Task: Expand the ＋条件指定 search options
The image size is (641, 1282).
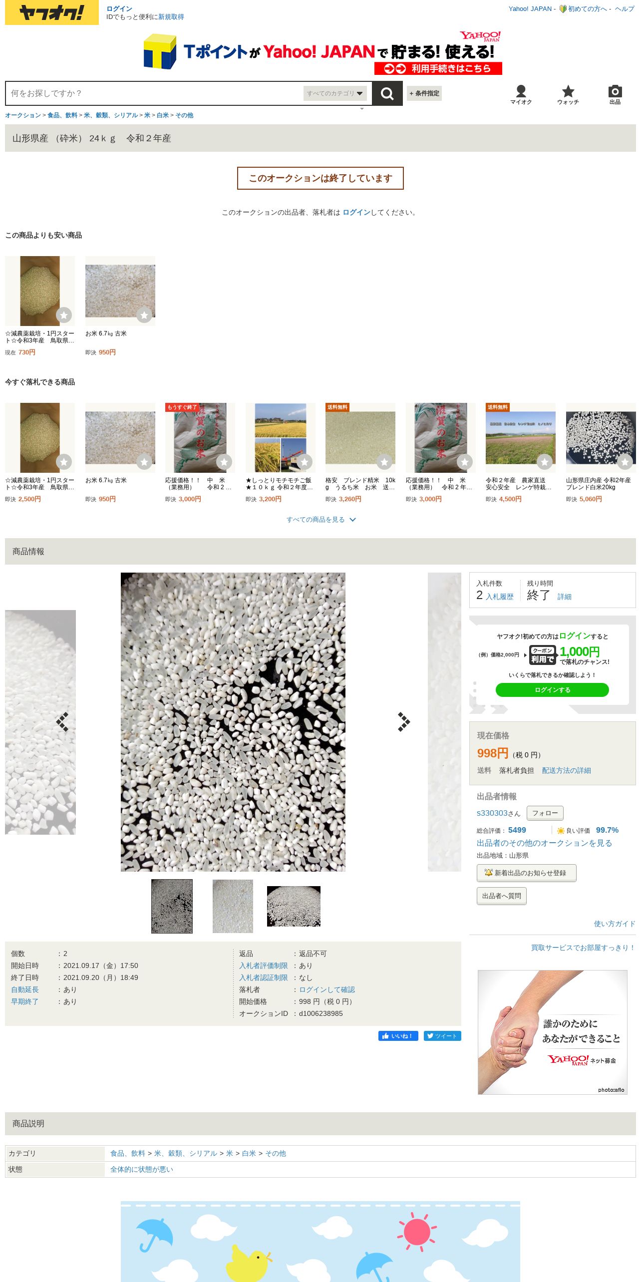Action: 424,93
